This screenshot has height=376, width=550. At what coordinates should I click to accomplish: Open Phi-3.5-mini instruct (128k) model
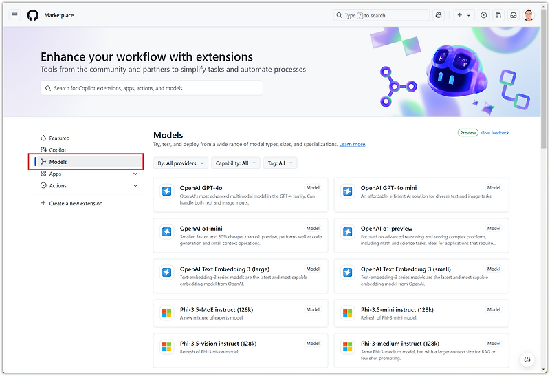(421, 313)
